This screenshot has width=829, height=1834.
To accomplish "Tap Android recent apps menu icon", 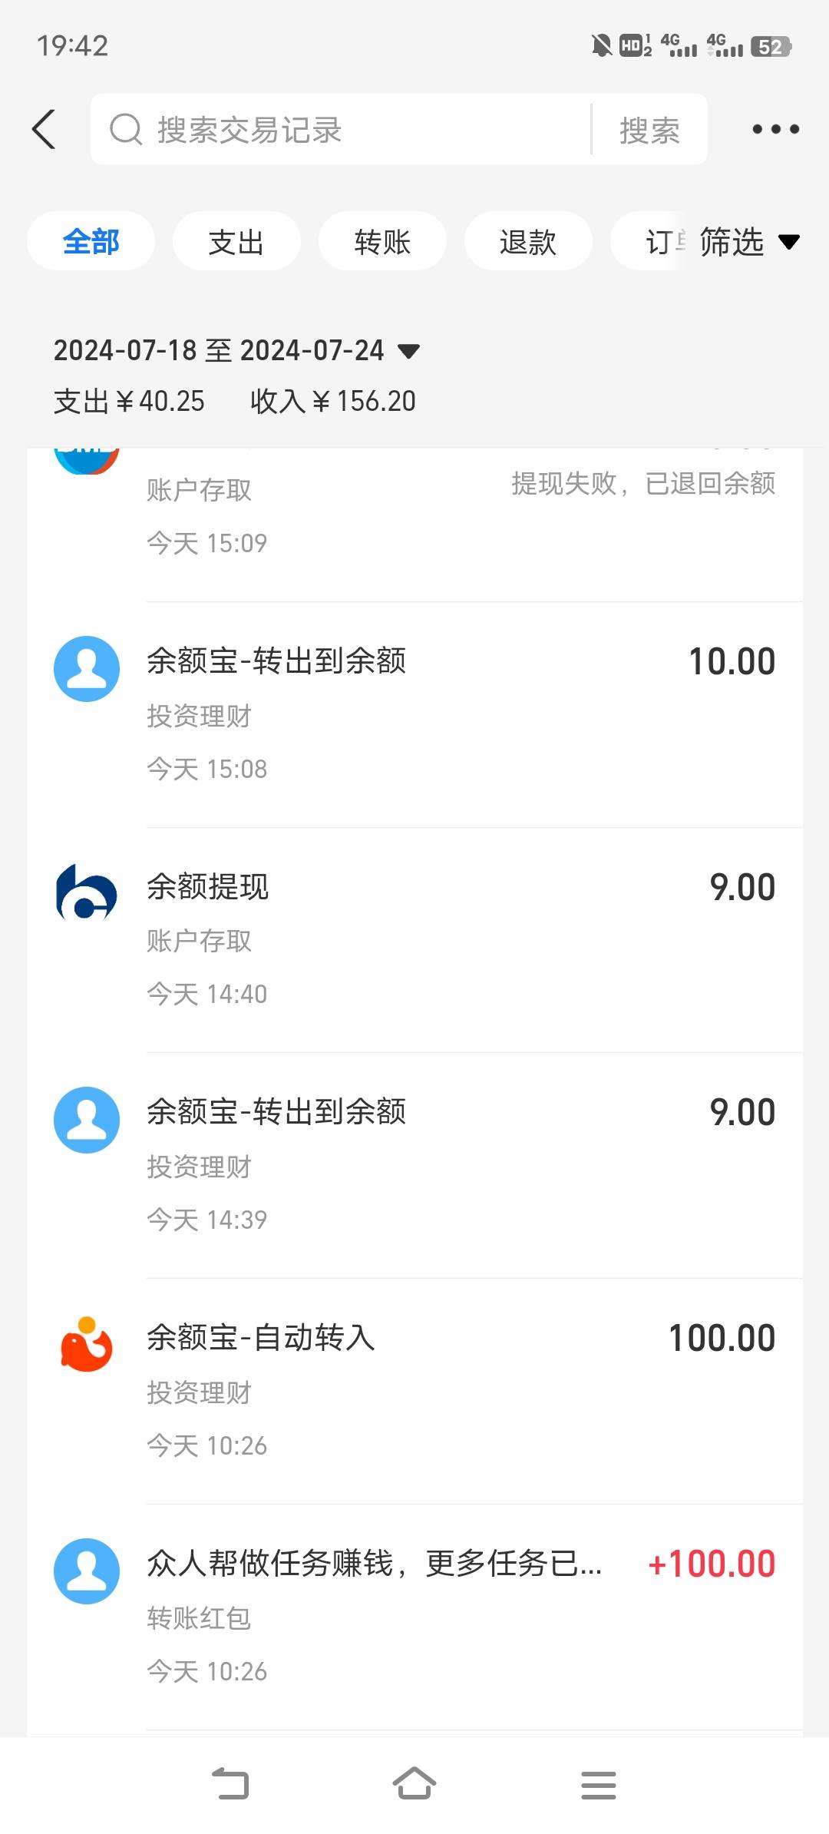I will tap(599, 1785).
